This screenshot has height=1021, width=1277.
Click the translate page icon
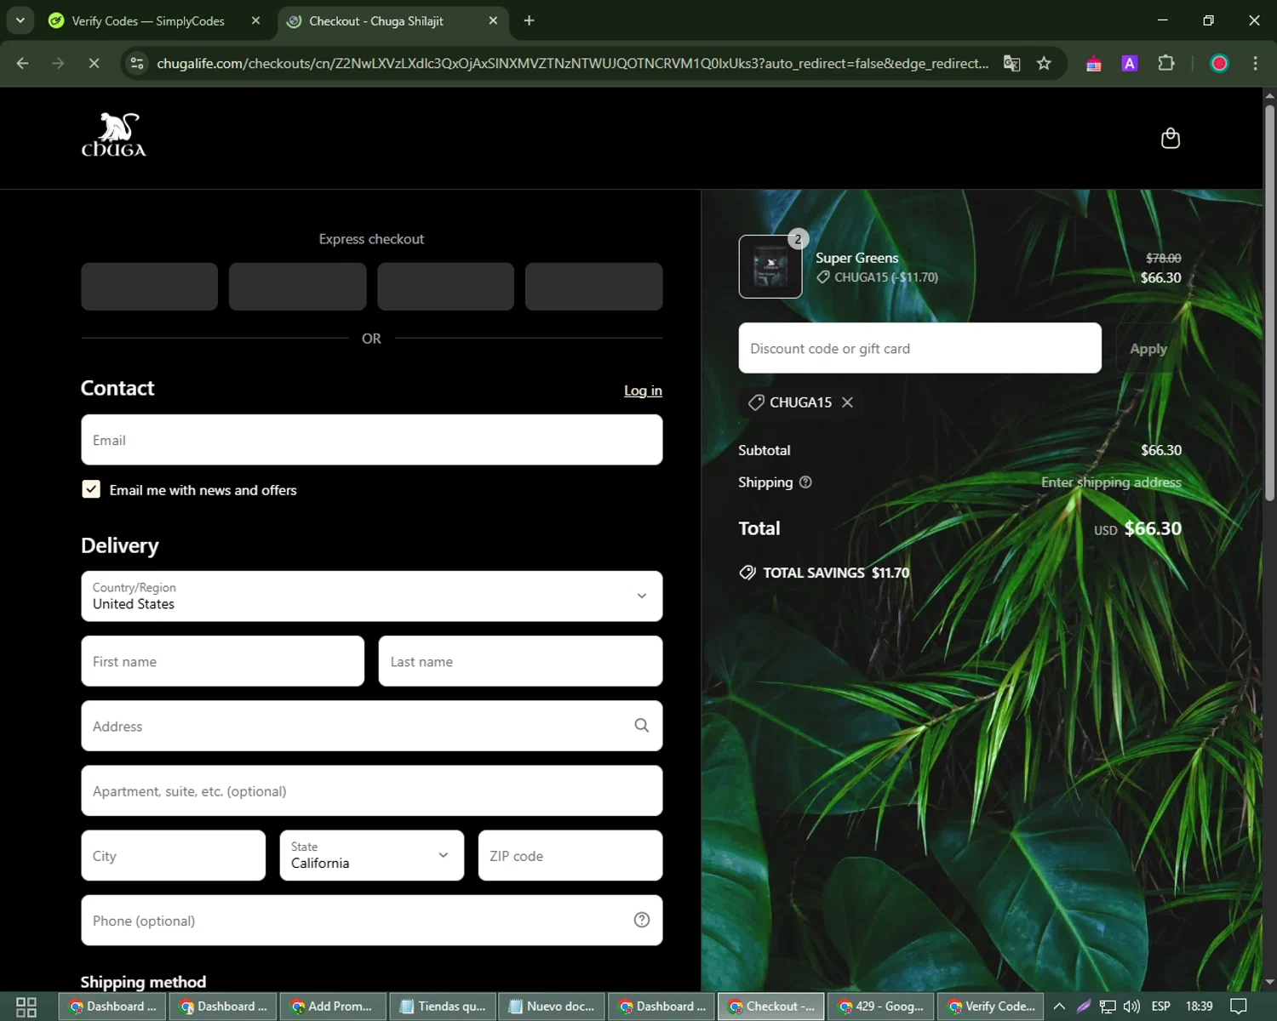click(1011, 63)
